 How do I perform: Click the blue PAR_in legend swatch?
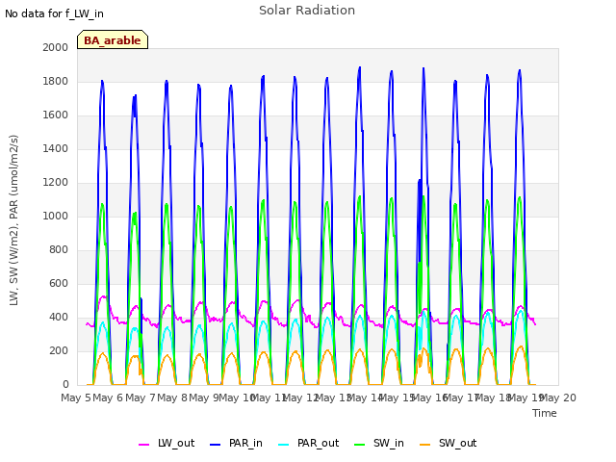tap(216, 445)
